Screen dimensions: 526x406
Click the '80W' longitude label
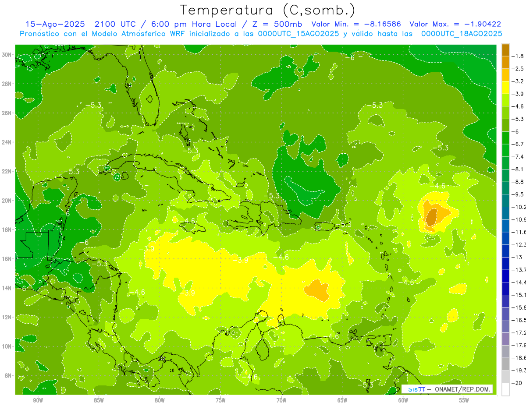(160, 400)
